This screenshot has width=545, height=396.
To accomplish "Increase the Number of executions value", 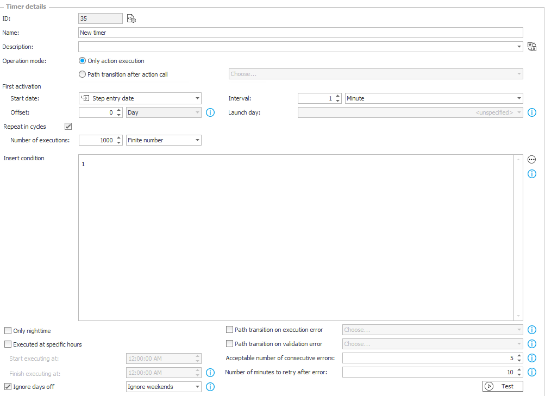I will click(x=119, y=138).
